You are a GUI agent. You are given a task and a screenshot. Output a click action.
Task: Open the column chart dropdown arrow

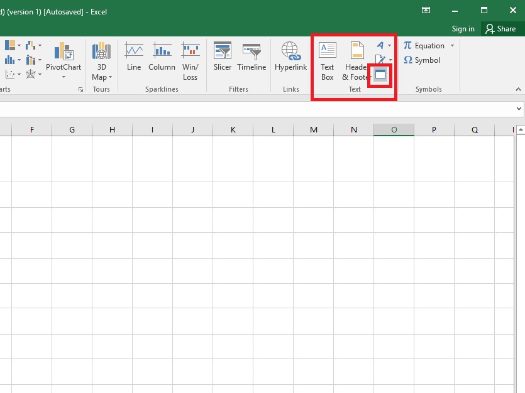pyautogui.click(x=19, y=60)
